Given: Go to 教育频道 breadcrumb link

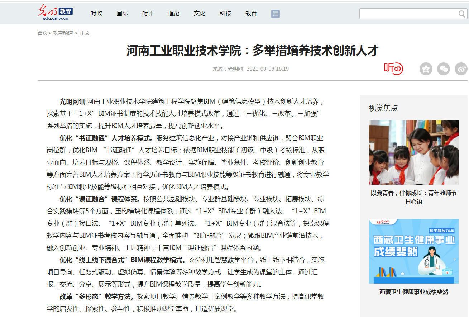Looking at the screenshot, I should [x=63, y=33].
